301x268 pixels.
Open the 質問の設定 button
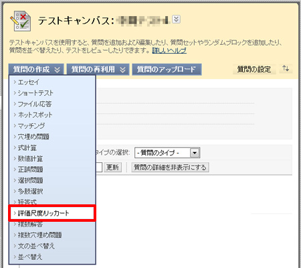(x=254, y=69)
